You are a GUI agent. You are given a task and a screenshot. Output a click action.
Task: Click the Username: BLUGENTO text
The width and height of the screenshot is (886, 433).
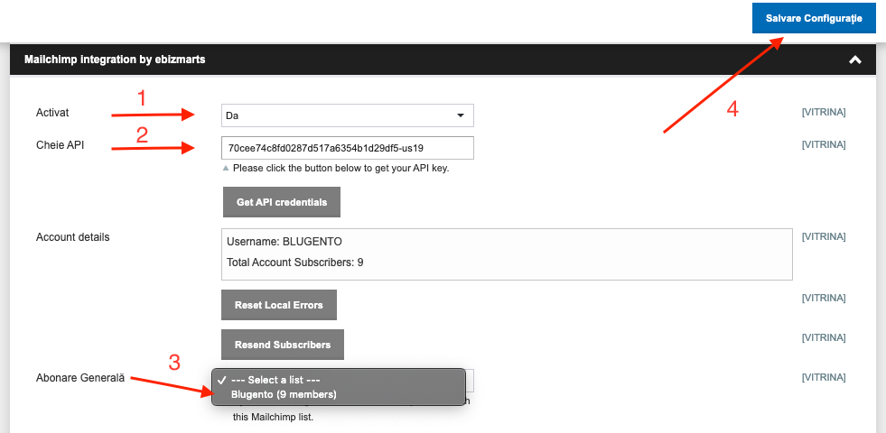pos(284,242)
